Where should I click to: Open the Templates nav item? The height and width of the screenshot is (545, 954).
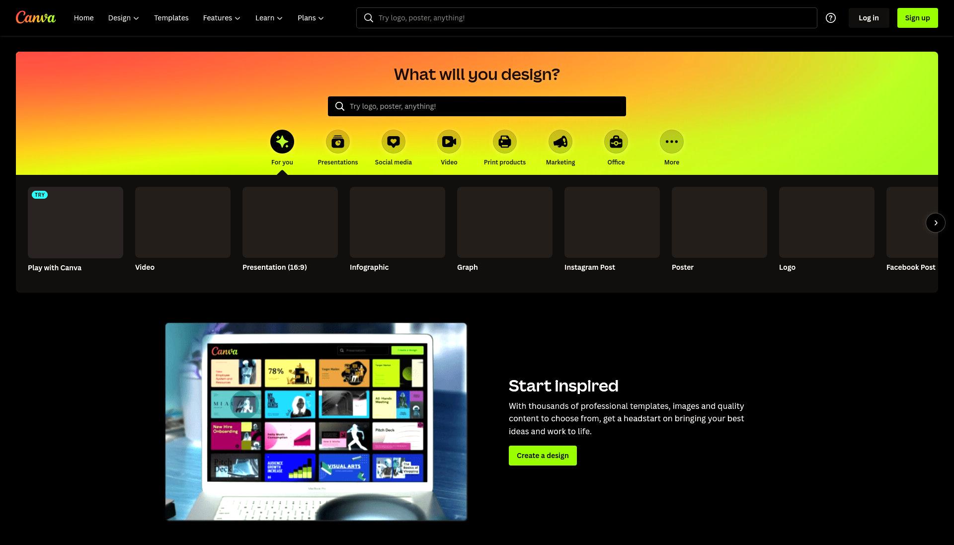[171, 18]
